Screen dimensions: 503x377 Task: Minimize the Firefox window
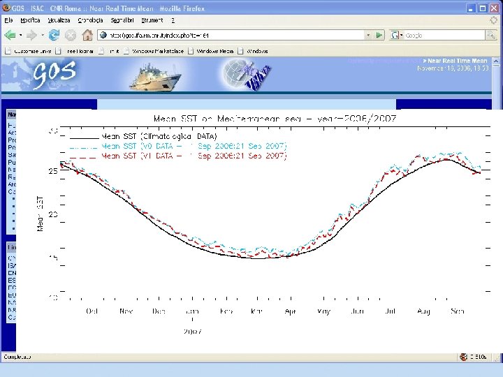point(471,8)
